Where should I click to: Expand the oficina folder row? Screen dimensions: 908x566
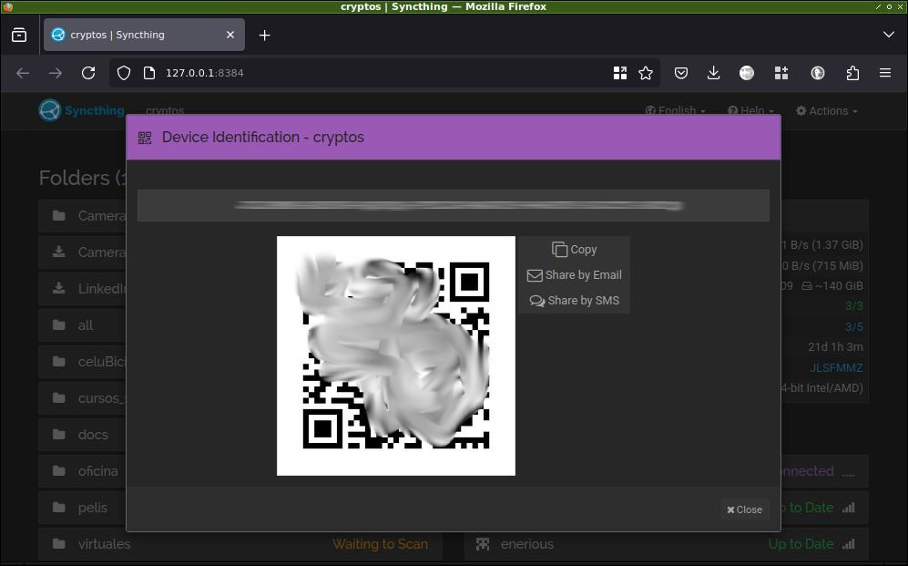82,471
